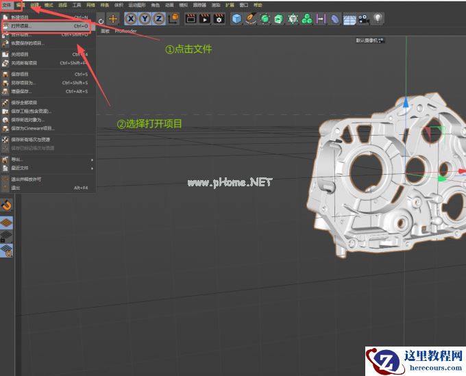Open the 网格 (Mesh) menu
Image resolution: width=466 pixels, height=376 pixels.
pyautogui.click(x=90, y=5)
